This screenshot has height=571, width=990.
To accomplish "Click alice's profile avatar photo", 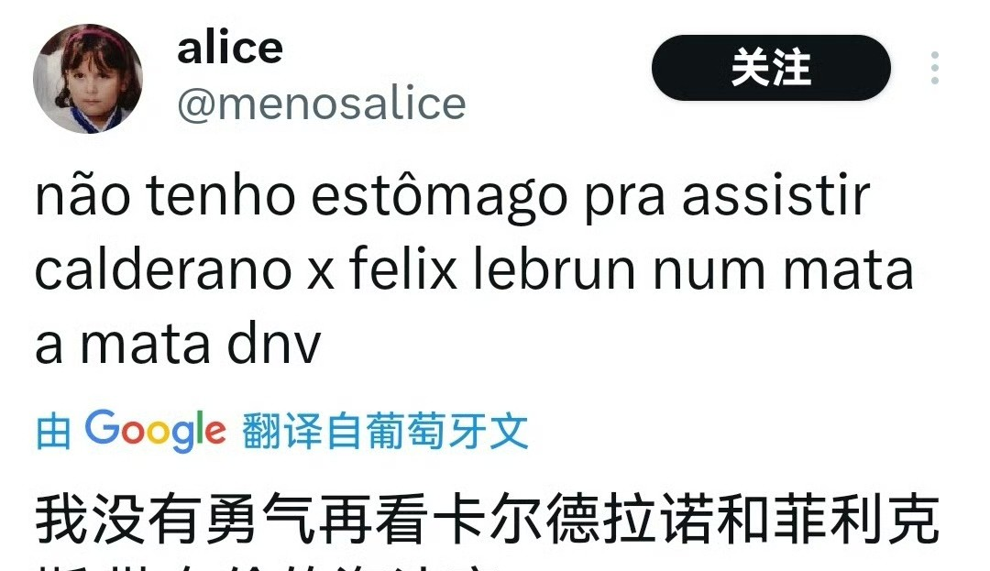I will click(88, 78).
